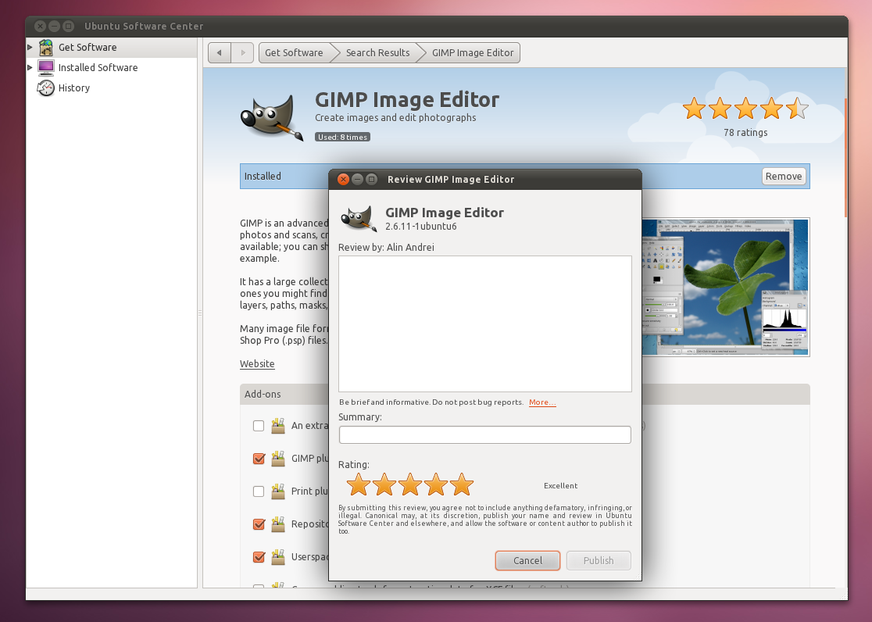Click the large GIMP mascot icon in main window

point(272,118)
